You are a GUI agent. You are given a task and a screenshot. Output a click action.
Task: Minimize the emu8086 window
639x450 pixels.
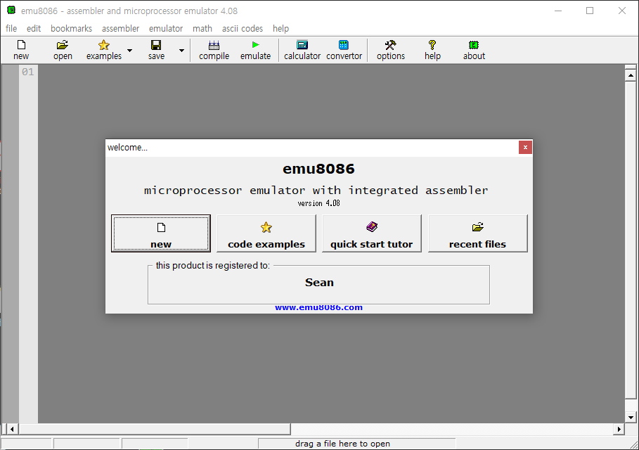(558, 11)
